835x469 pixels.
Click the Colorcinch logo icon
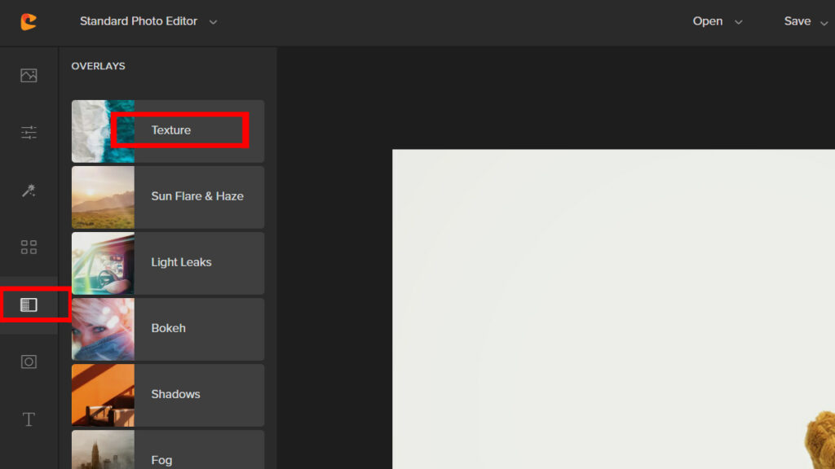coord(29,22)
